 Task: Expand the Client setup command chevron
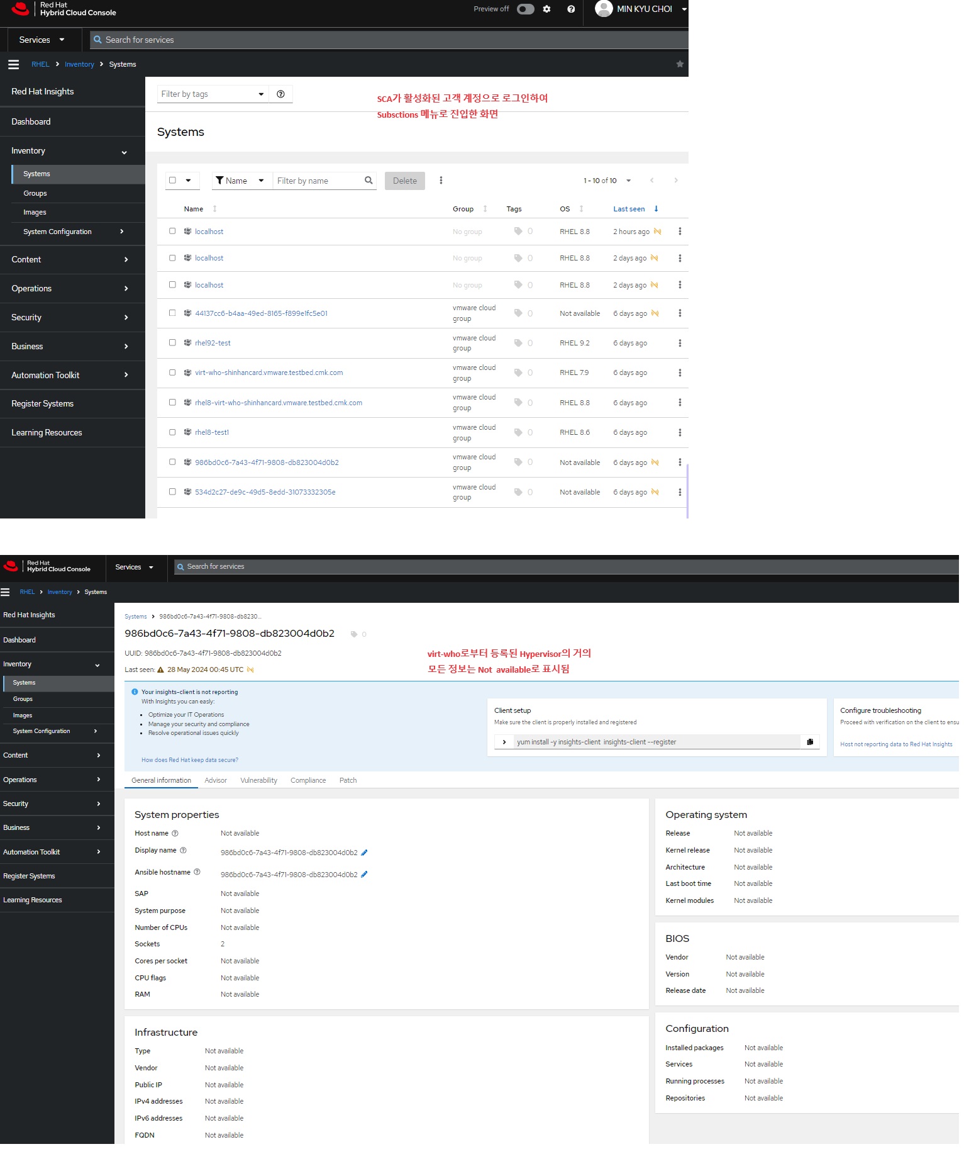504,742
